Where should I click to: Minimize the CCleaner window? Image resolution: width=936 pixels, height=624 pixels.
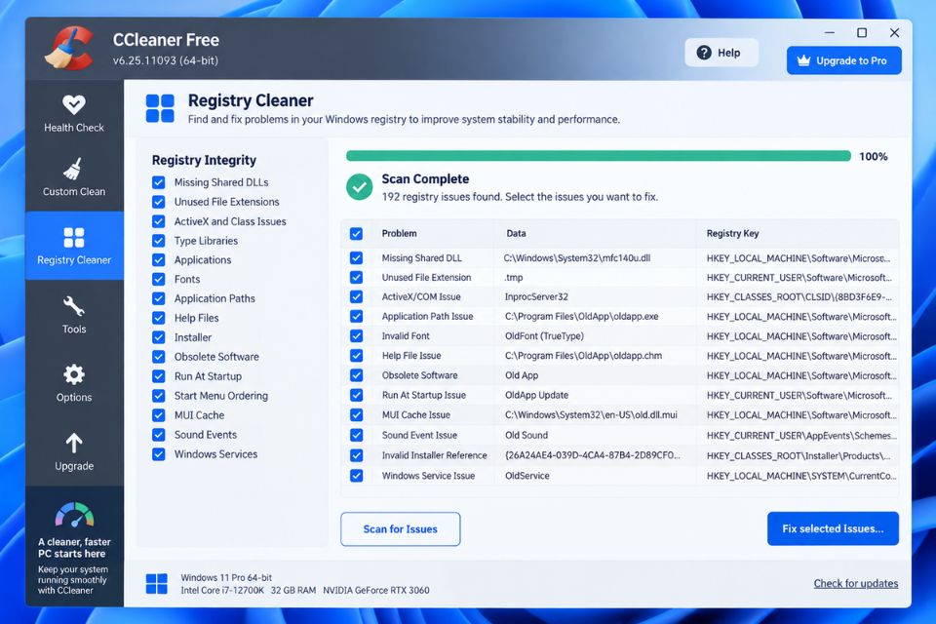click(x=830, y=33)
